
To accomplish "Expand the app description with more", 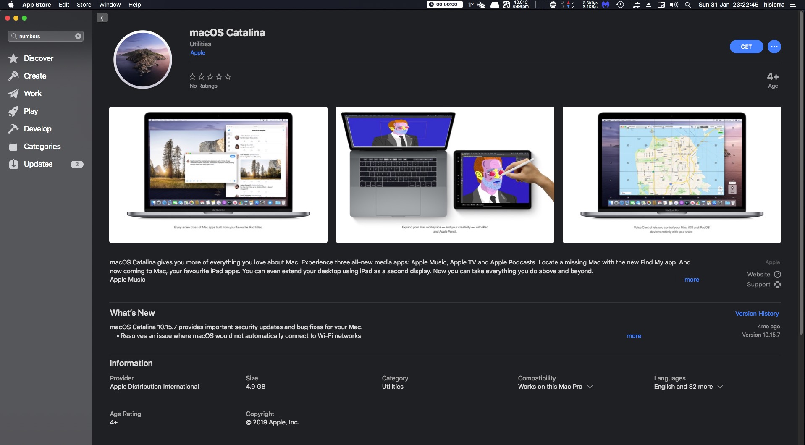I will pyautogui.click(x=692, y=280).
